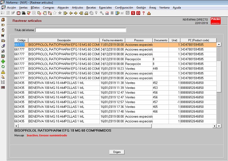Screen dimensions: 228x161
Task: Open the Almacén menu
Action: click(x=63, y=8)
